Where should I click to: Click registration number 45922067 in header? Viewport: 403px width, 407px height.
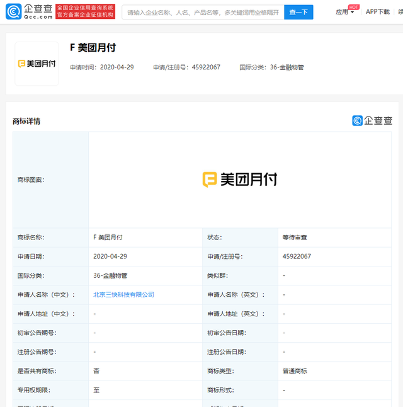(x=206, y=67)
